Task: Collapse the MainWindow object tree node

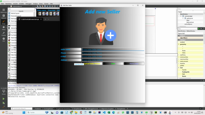Action: 179,14
